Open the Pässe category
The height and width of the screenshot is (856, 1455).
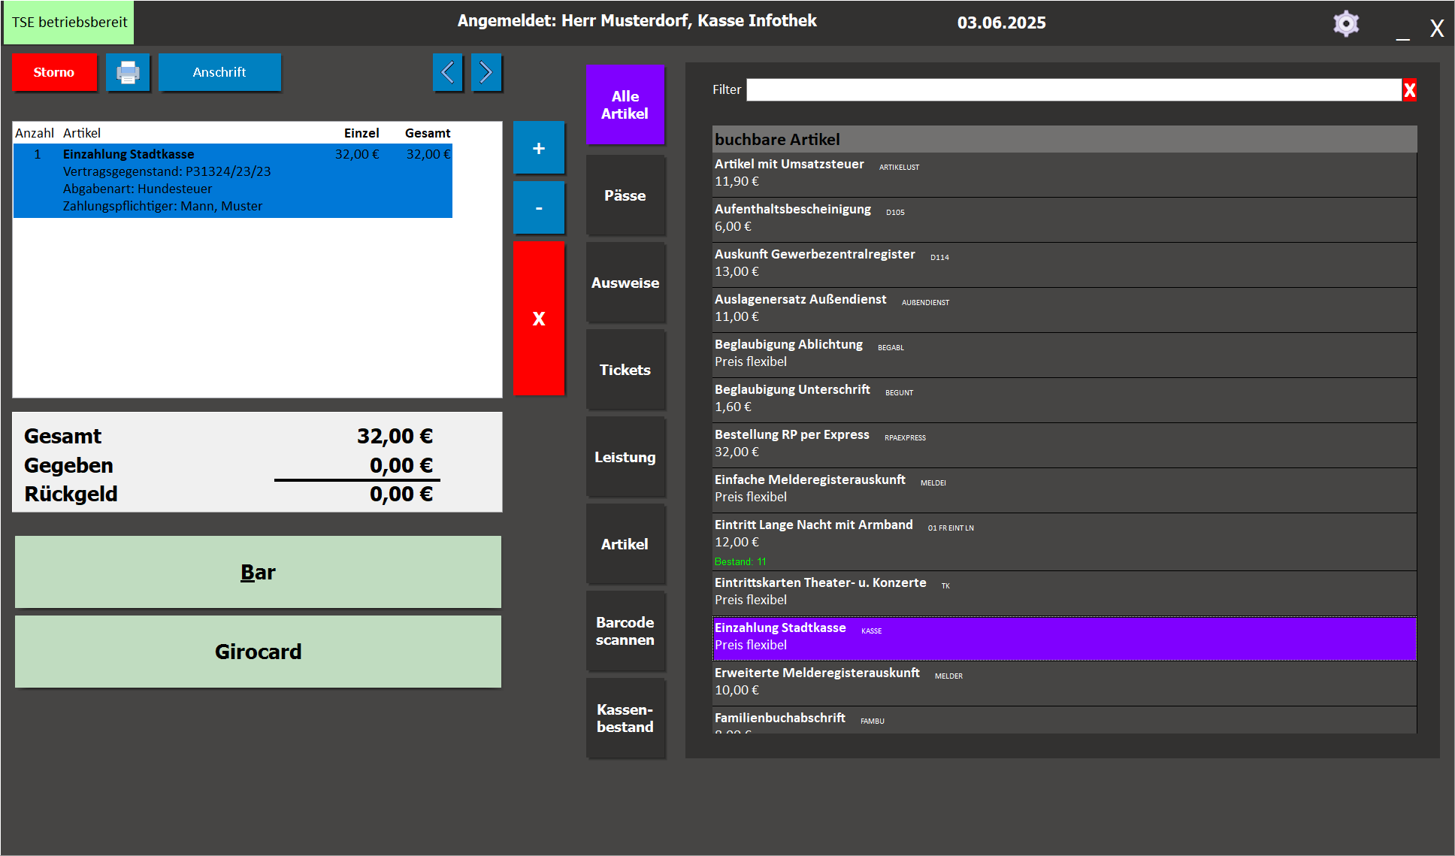625,195
